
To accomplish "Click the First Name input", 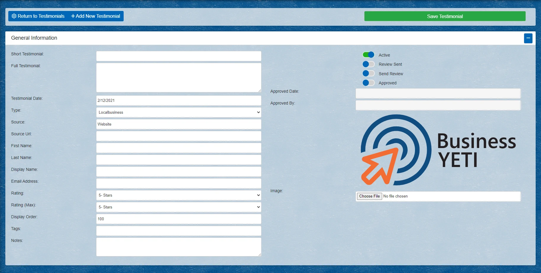I will coord(179,148).
